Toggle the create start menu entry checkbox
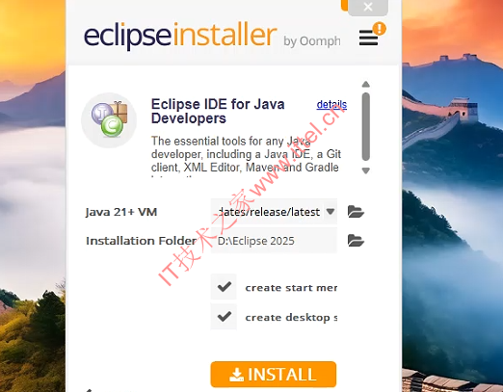The height and width of the screenshot is (392, 503). tap(224, 287)
